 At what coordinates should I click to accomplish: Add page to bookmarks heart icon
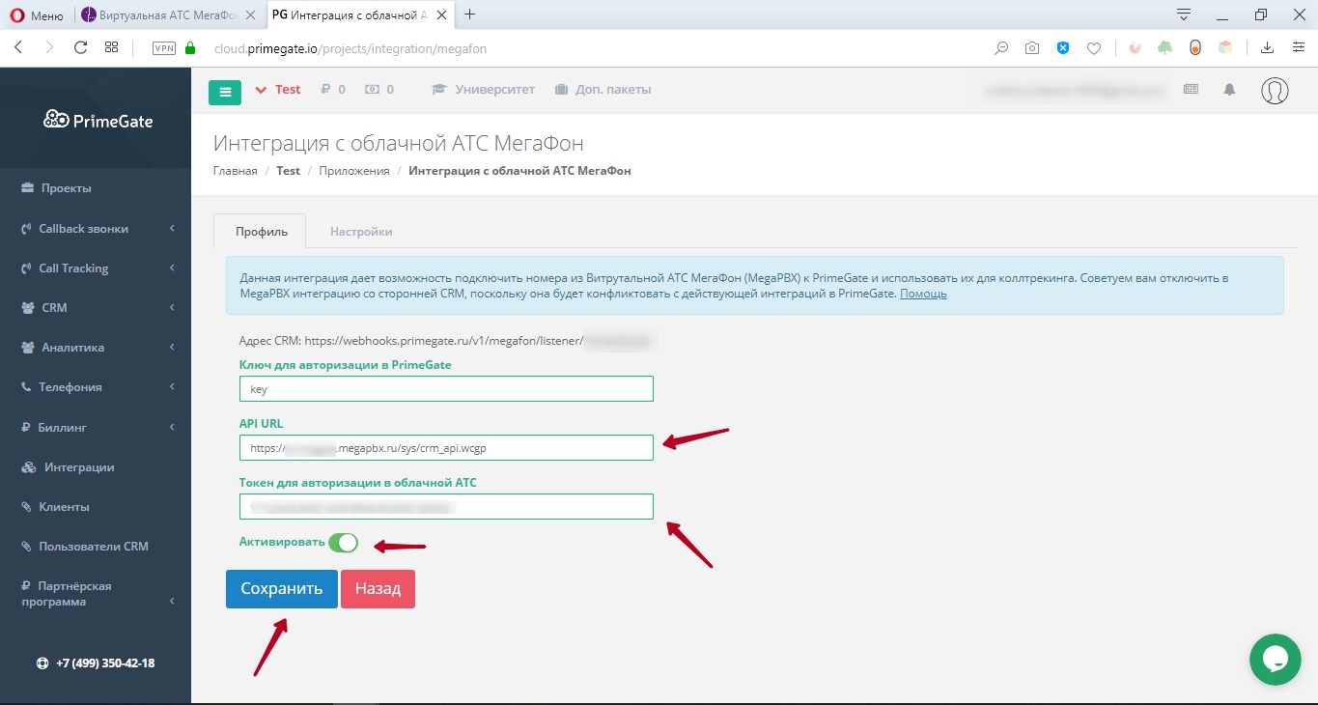1094,47
